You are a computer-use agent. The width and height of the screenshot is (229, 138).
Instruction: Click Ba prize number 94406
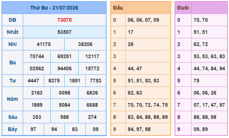(64, 68)
